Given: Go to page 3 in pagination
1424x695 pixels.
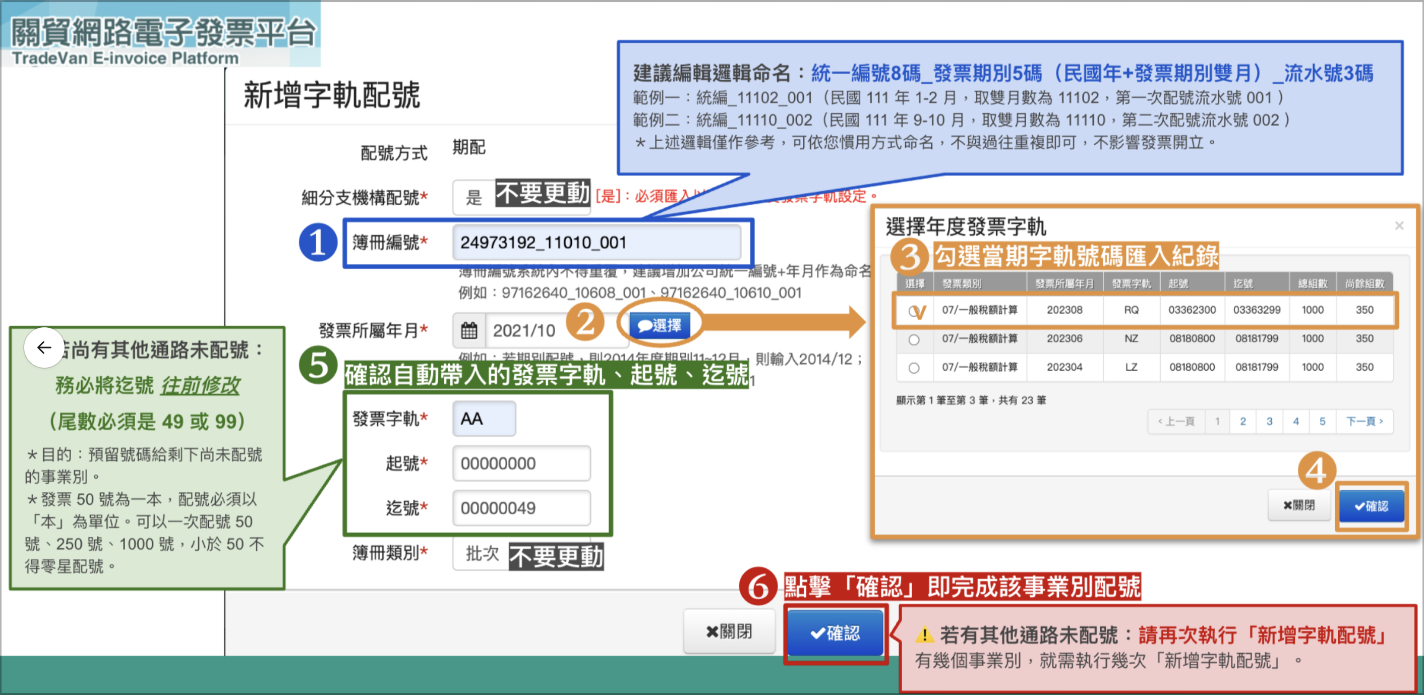Looking at the screenshot, I should [x=1269, y=421].
